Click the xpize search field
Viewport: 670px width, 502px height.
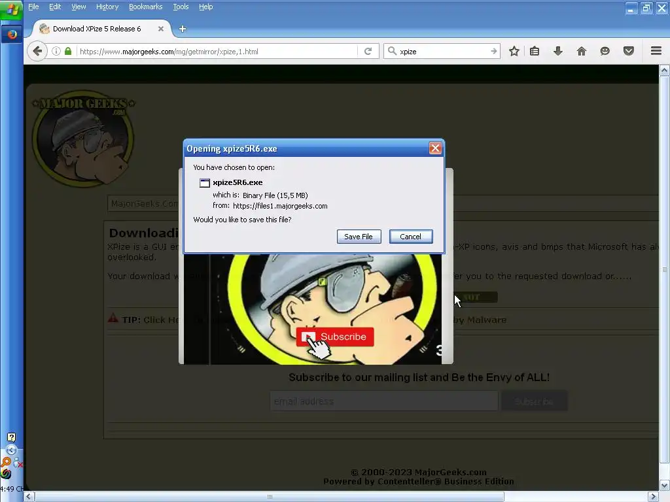pos(443,51)
